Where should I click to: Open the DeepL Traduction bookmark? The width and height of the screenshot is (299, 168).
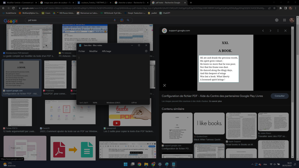[135, 13]
